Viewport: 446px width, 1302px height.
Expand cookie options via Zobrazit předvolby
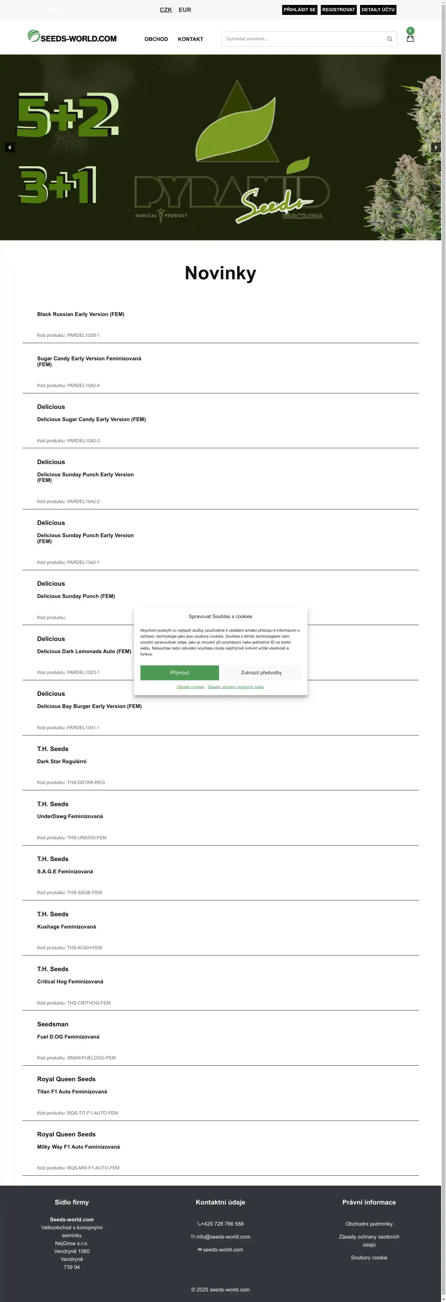coord(261,673)
